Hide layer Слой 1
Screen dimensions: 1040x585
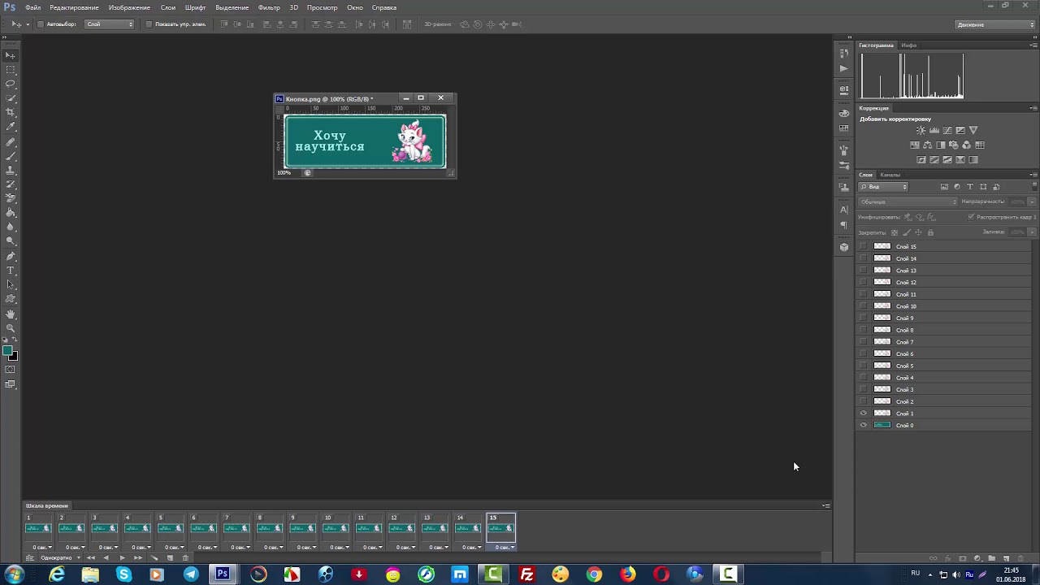864,414
